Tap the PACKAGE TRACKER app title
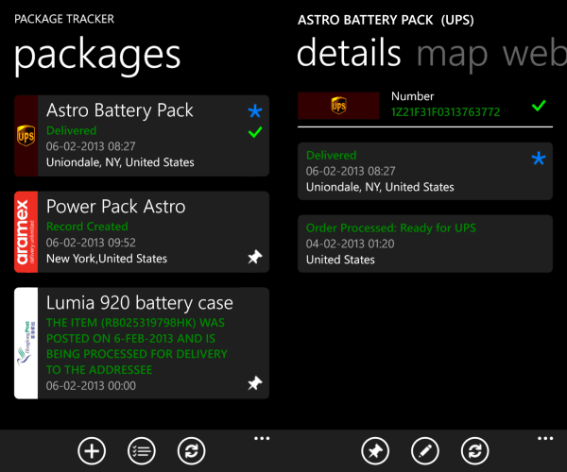This screenshot has height=472, width=567. (64, 19)
